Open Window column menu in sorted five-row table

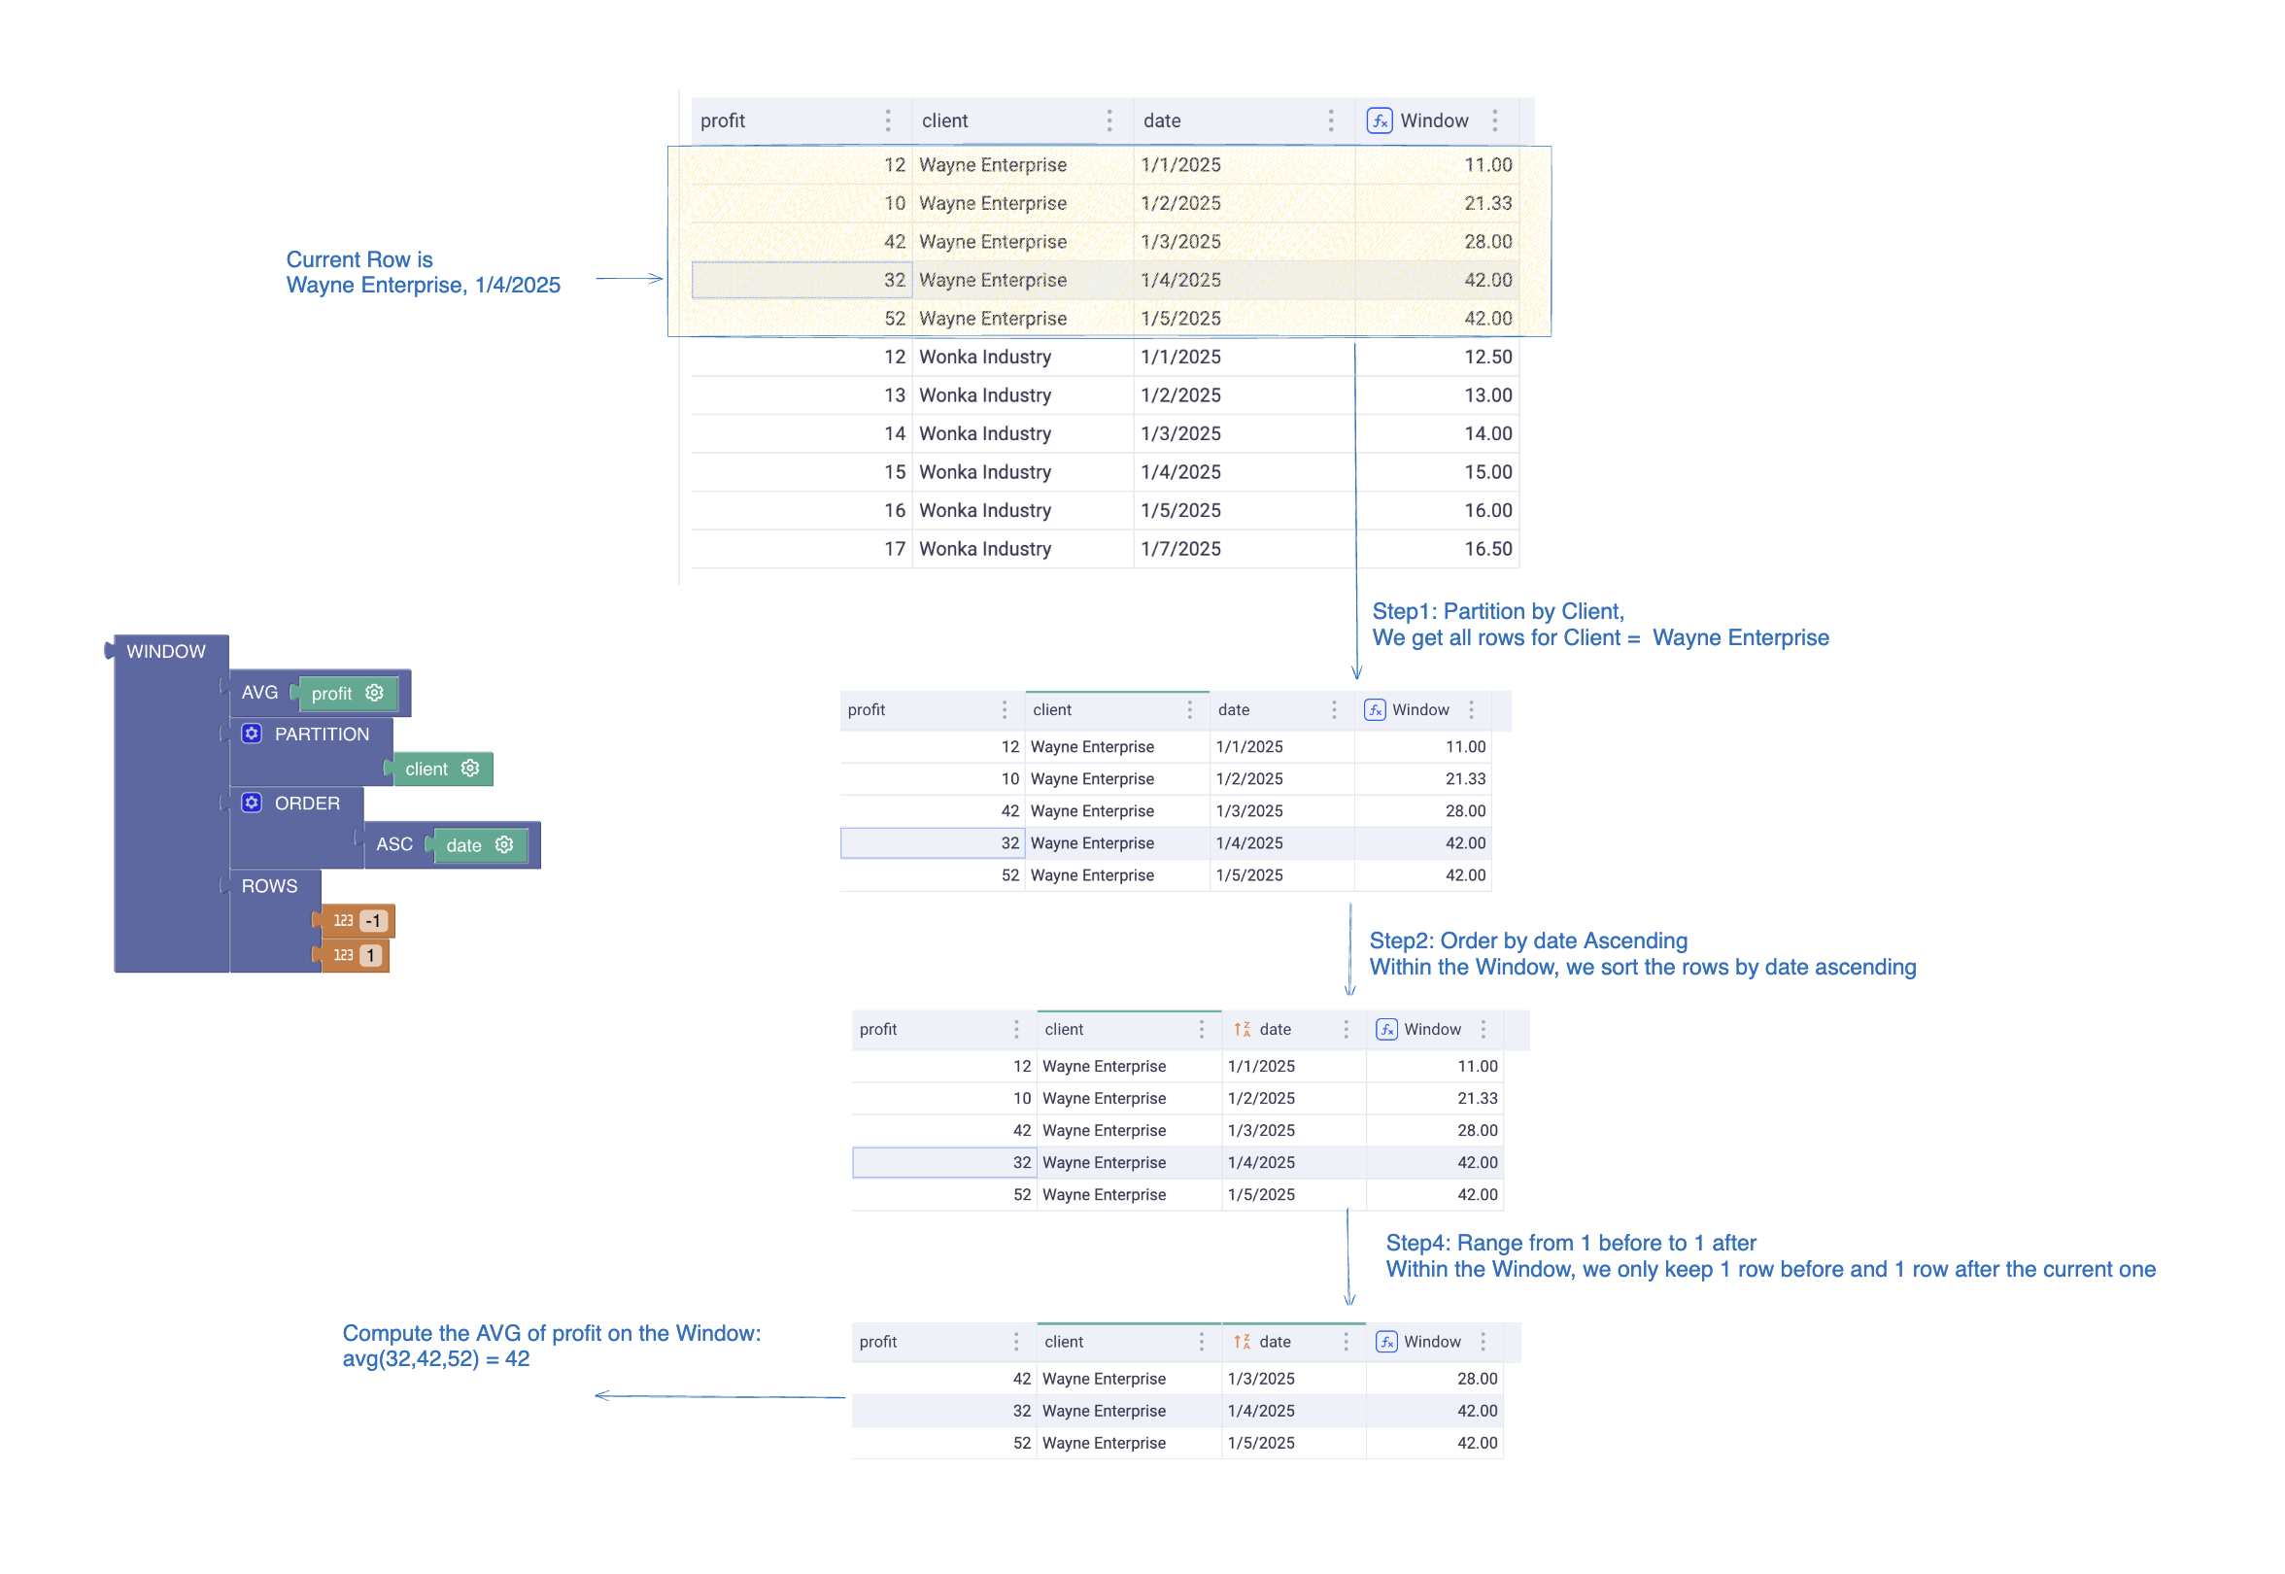click(x=1483, y=1029)
